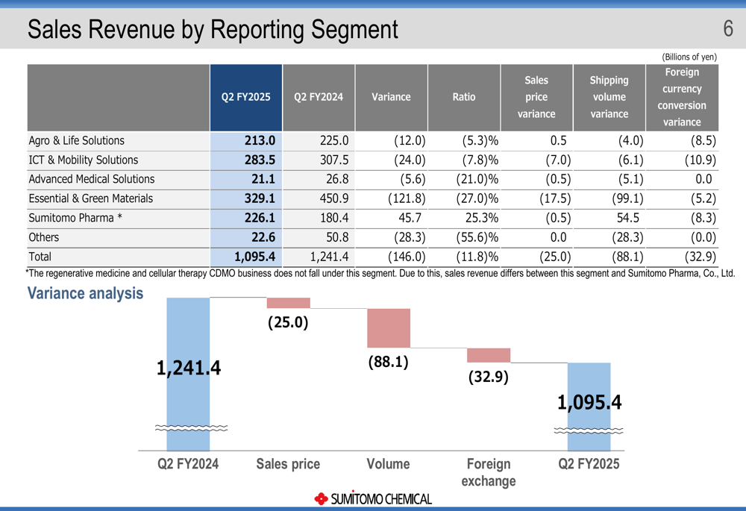746x511 pixels.
Task: Click the Essential & Green Materials row label
Action: tap(90, 198)
